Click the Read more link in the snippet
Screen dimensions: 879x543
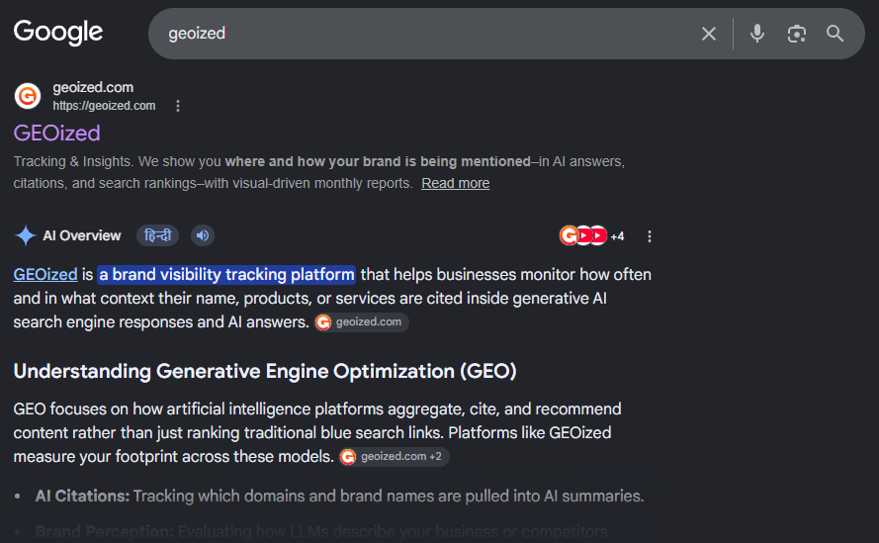[x=455, y=183]
